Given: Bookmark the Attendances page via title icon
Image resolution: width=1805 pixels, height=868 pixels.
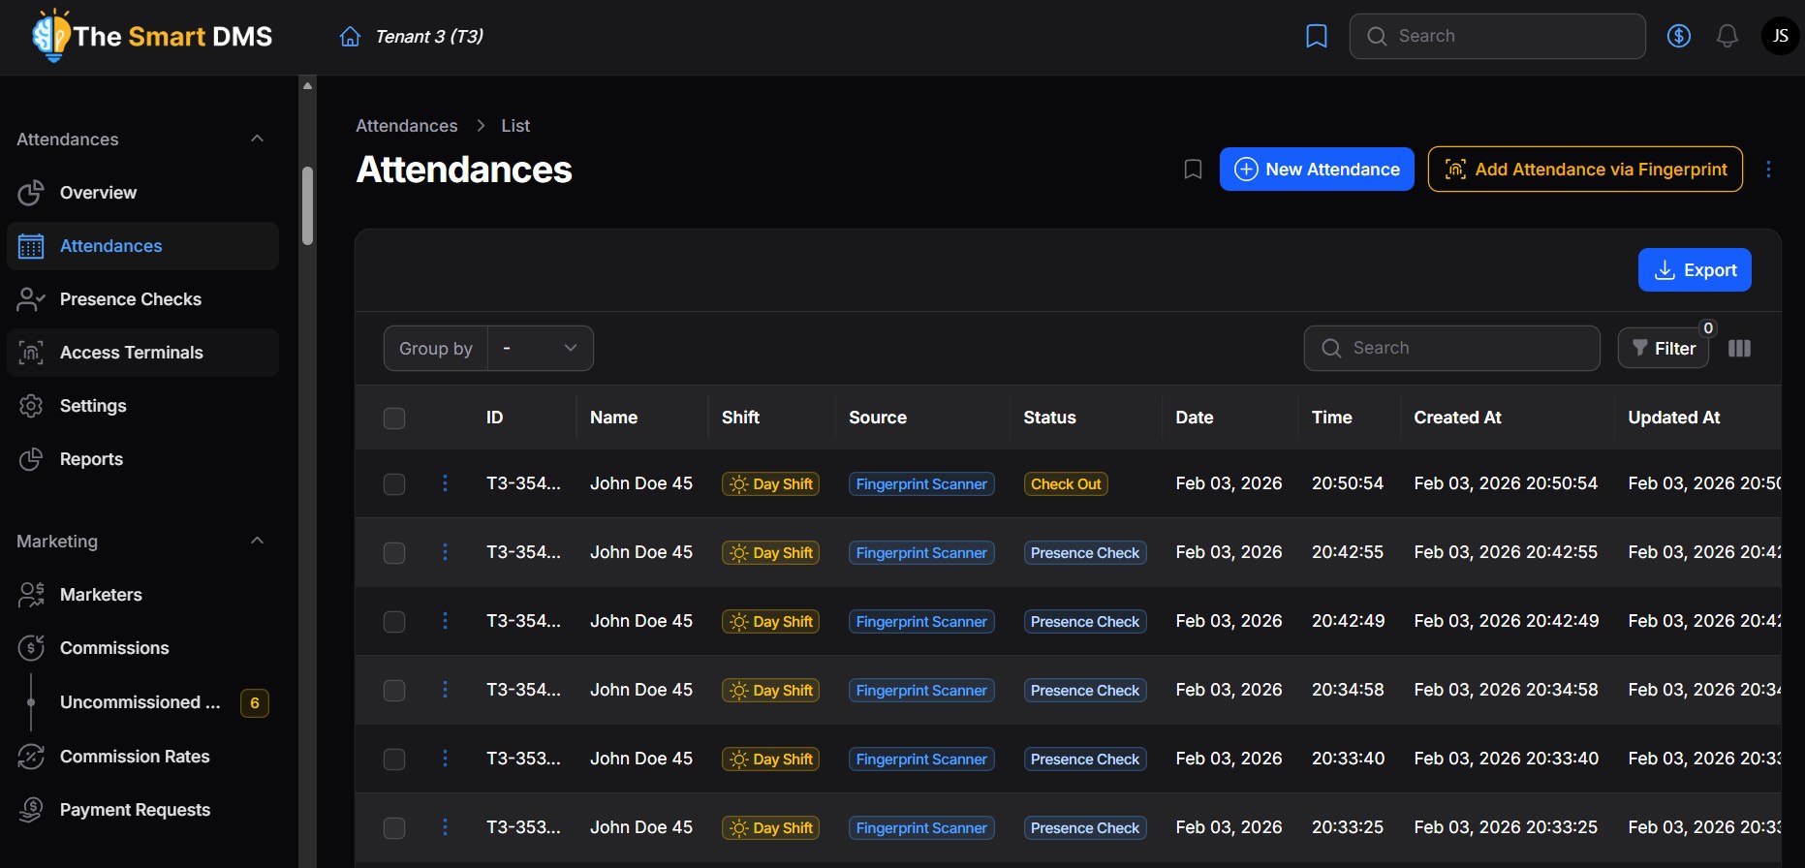Looking at the screenshot, I should (1193, 170).
